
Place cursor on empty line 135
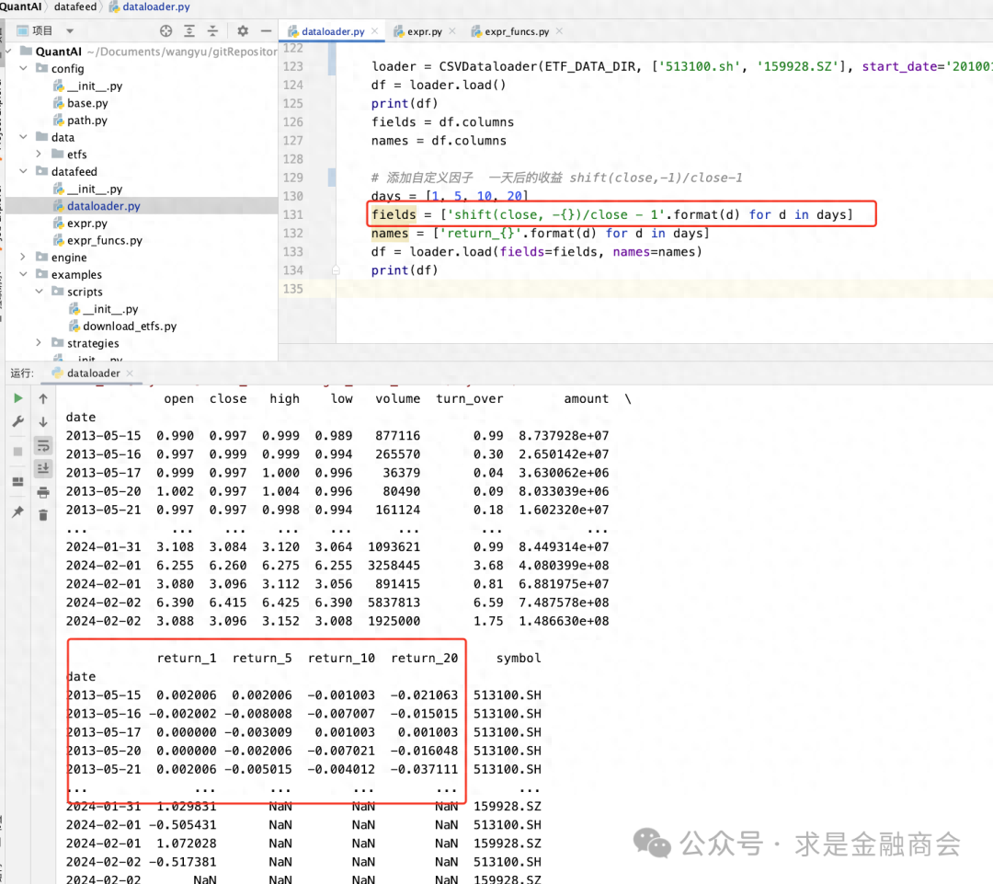click(x=664, y=289)
